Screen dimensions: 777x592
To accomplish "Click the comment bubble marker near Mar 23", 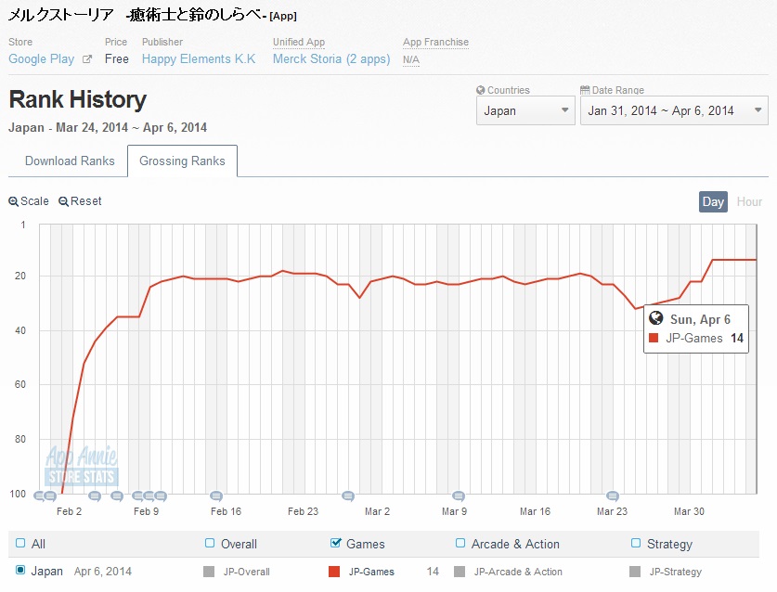I will coord(612,495).
